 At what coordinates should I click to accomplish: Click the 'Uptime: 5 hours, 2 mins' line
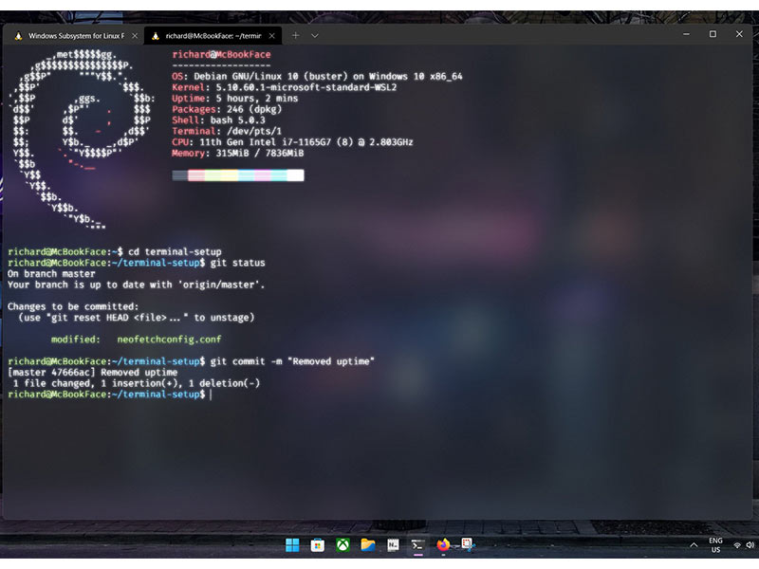pos(234,99)
